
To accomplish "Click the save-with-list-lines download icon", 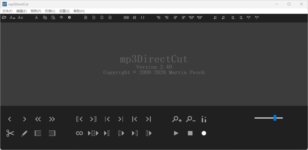I will click(x=20, y=17).
